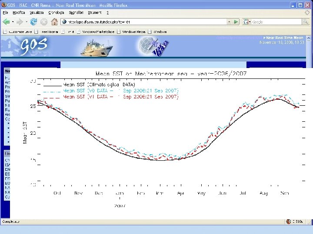Open the search engine selector dropdown

pyautogui.click(x=247, y=22)
